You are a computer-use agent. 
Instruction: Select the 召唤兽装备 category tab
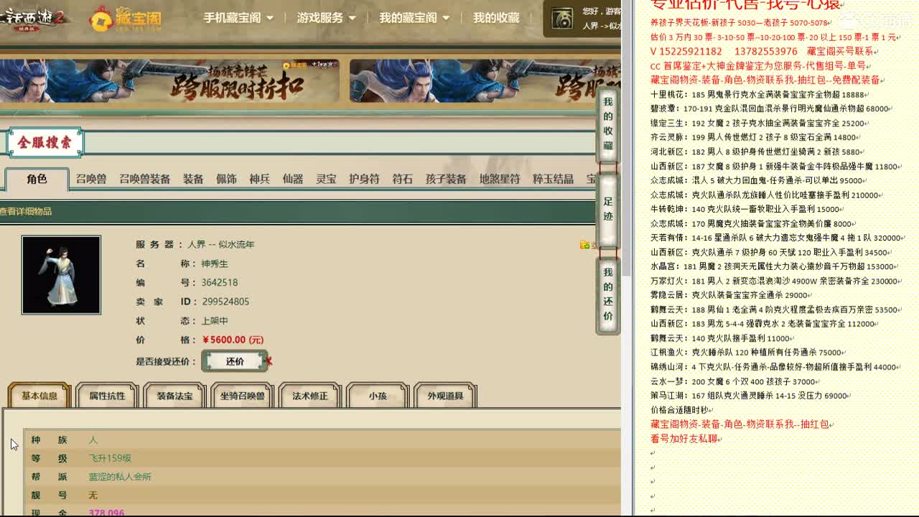pos(144,179)
